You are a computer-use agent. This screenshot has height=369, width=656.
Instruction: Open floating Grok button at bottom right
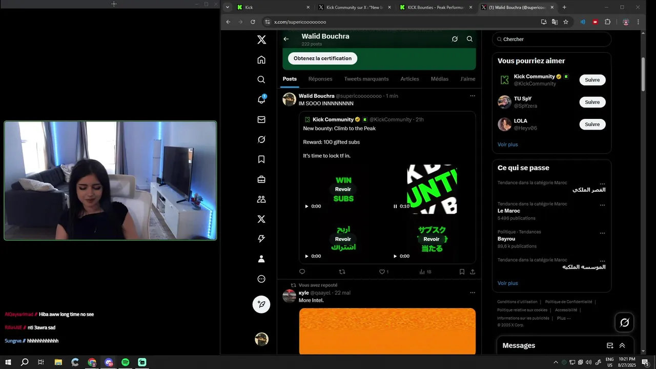pos(624,322)
